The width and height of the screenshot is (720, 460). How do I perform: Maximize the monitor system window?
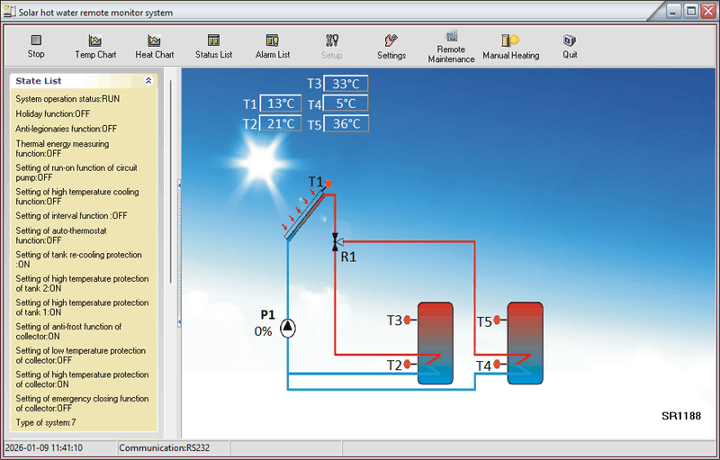tap(691, 11)
